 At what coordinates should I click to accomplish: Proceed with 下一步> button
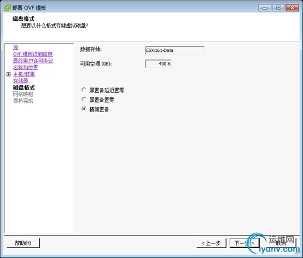point(244,243)
